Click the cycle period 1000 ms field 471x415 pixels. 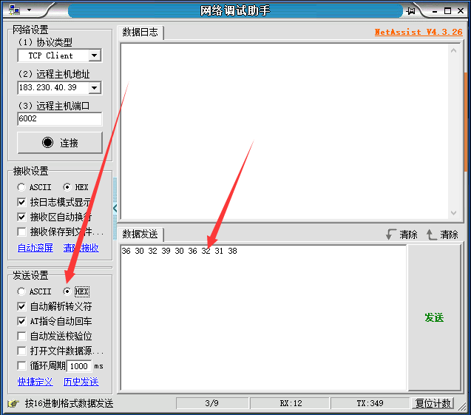click(x=79, y=366)
